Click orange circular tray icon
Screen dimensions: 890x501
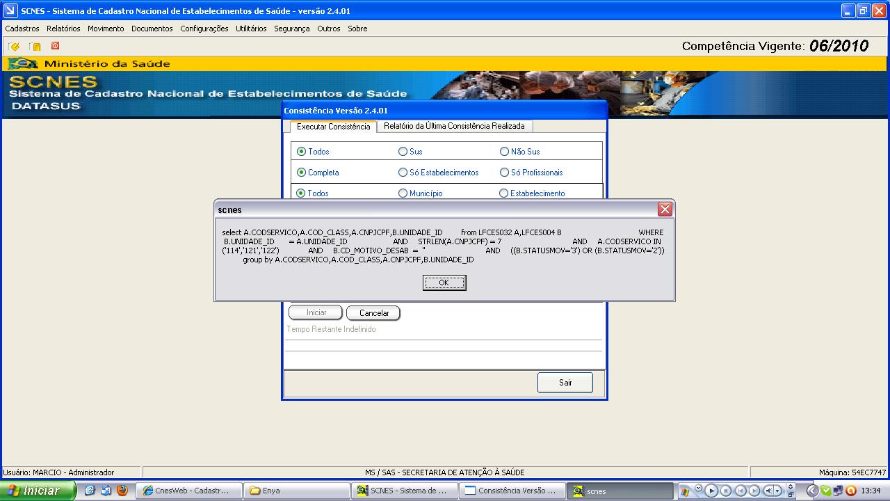[851, 491]
